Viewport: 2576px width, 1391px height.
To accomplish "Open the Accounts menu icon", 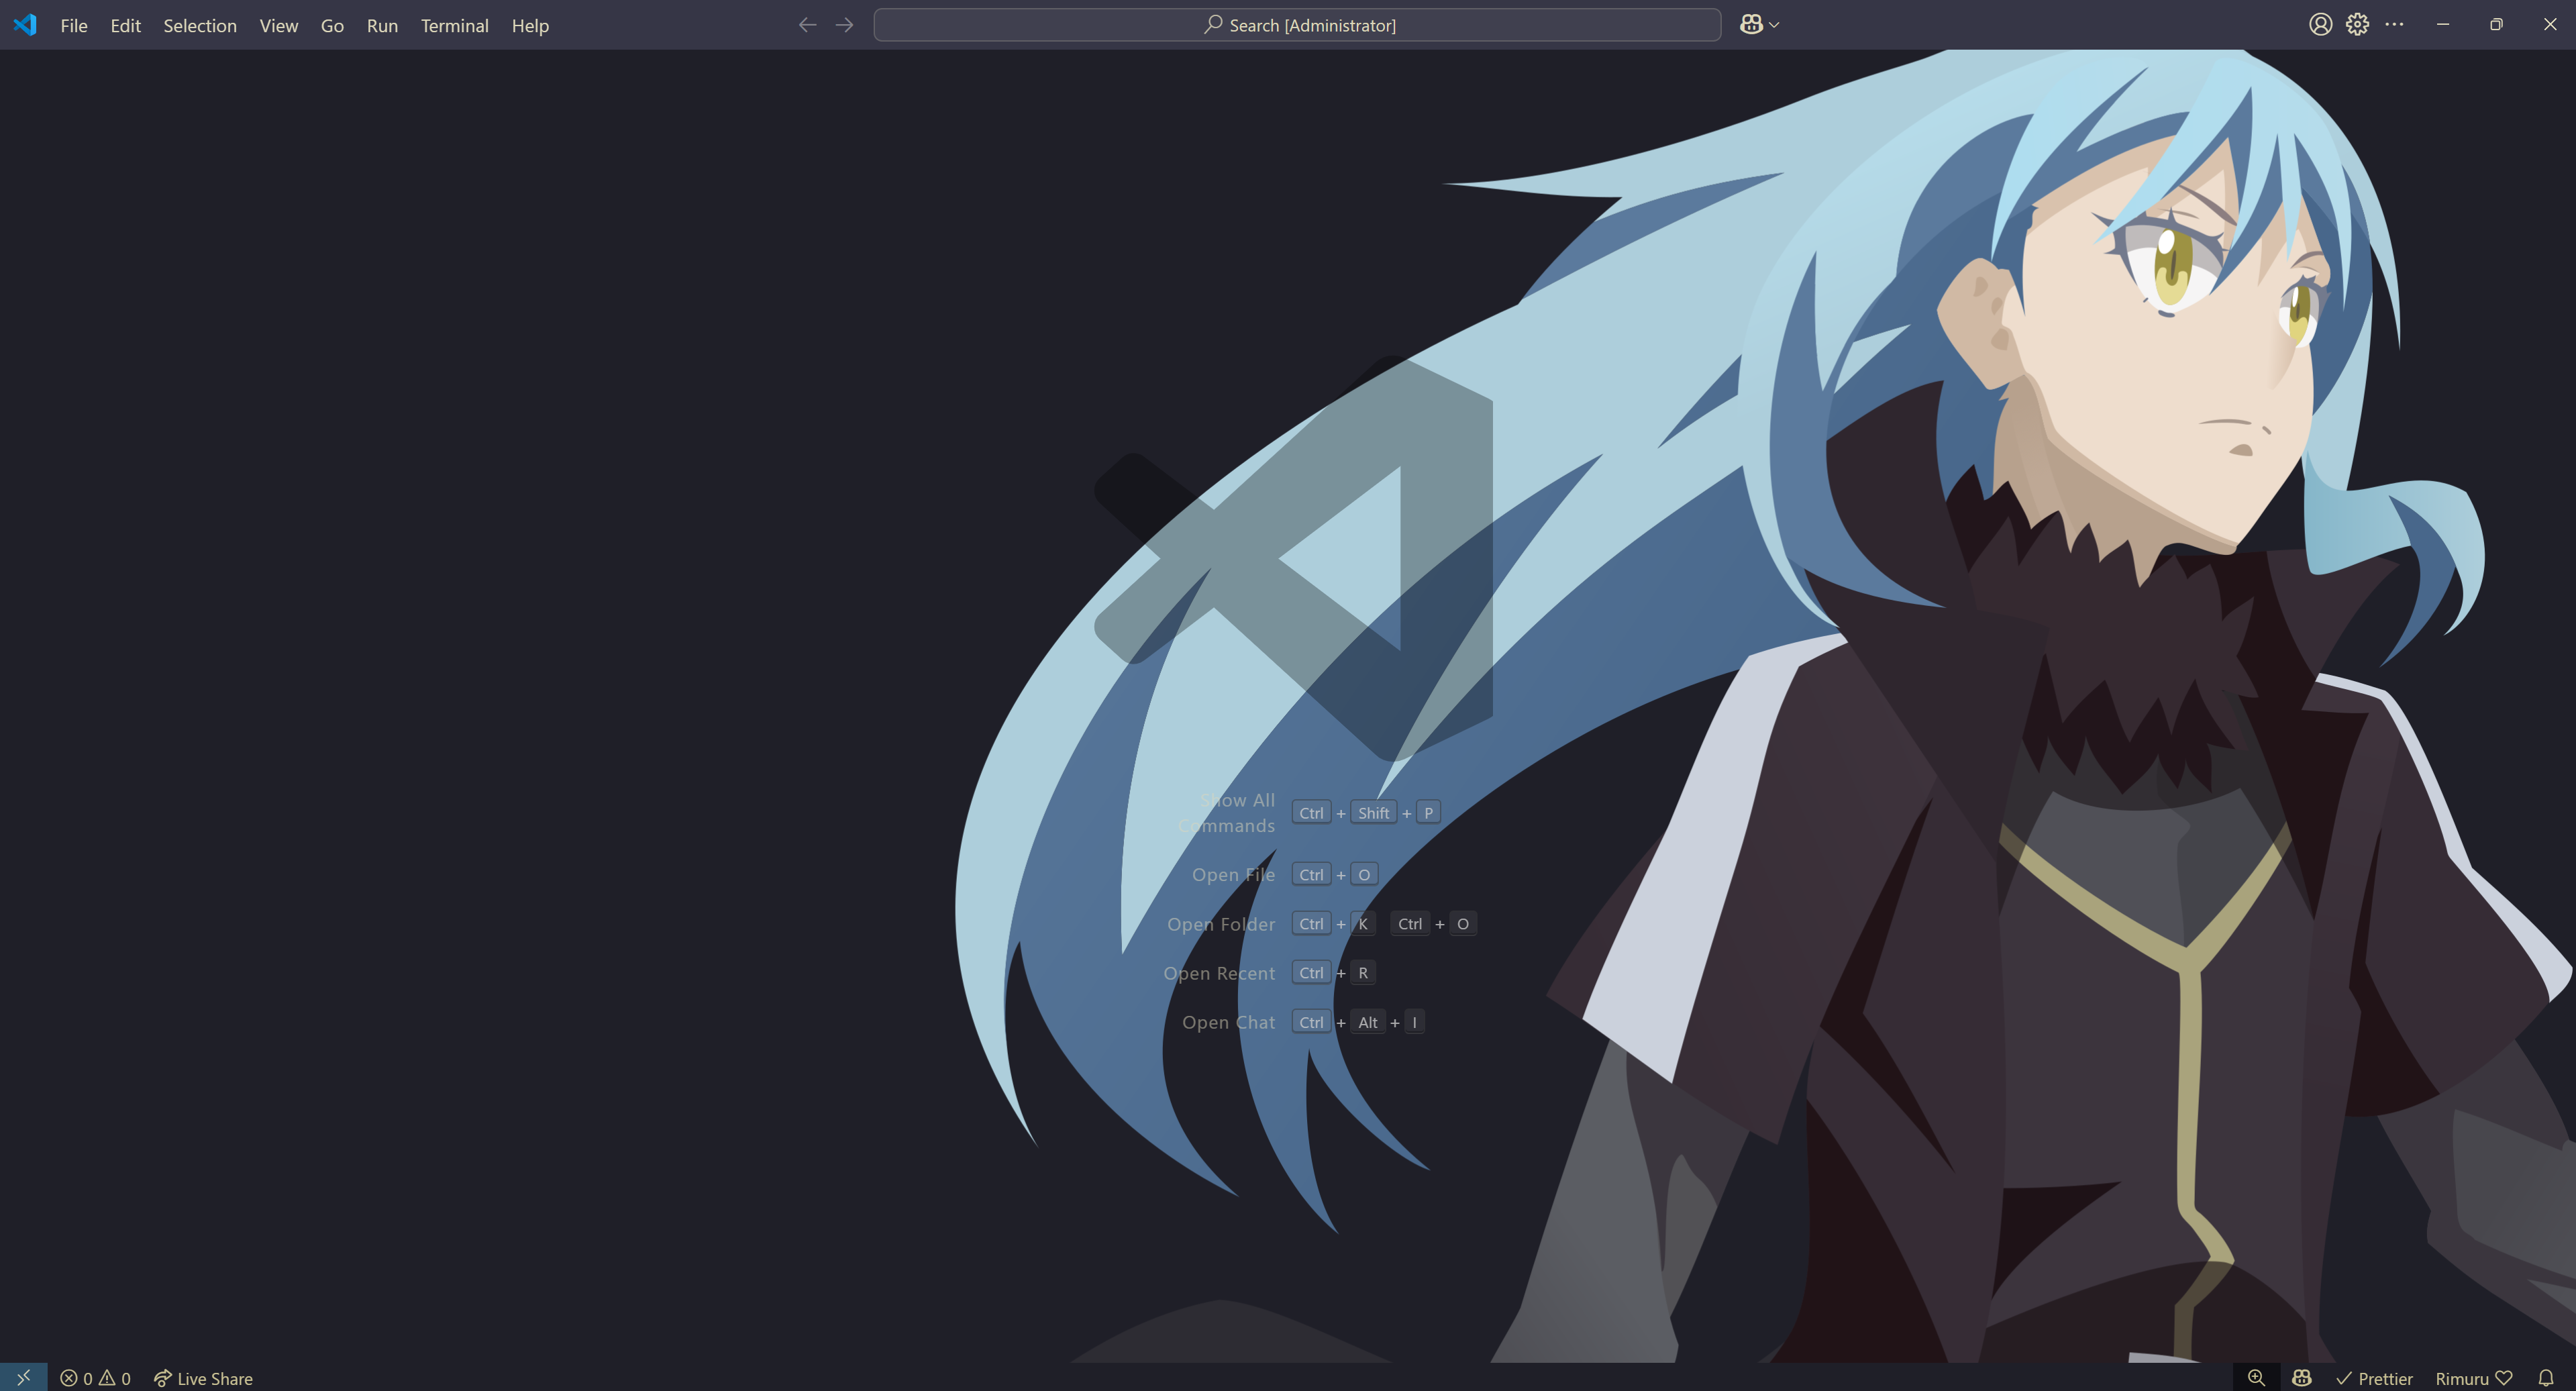I will pyautogui.click(x=2321, y=25).
